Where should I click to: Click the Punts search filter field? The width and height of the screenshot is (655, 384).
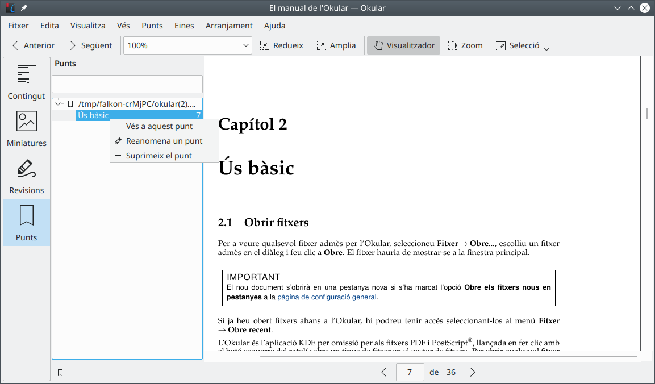pyautogui.click(x=127, y=84)
